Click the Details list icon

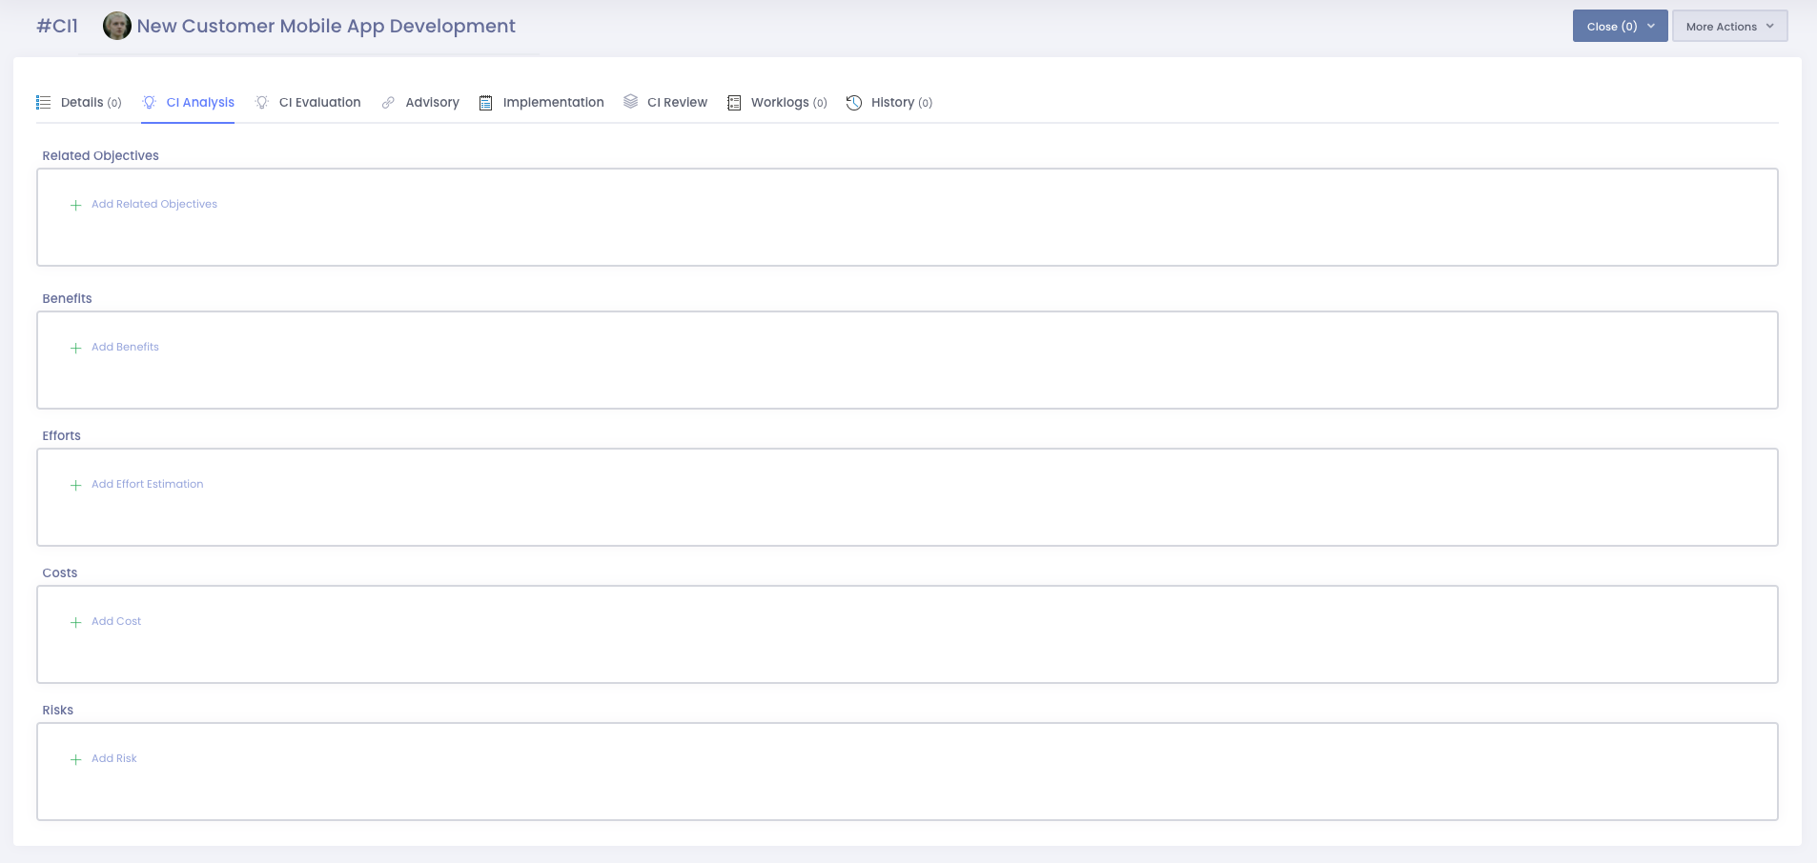point(43,103)
